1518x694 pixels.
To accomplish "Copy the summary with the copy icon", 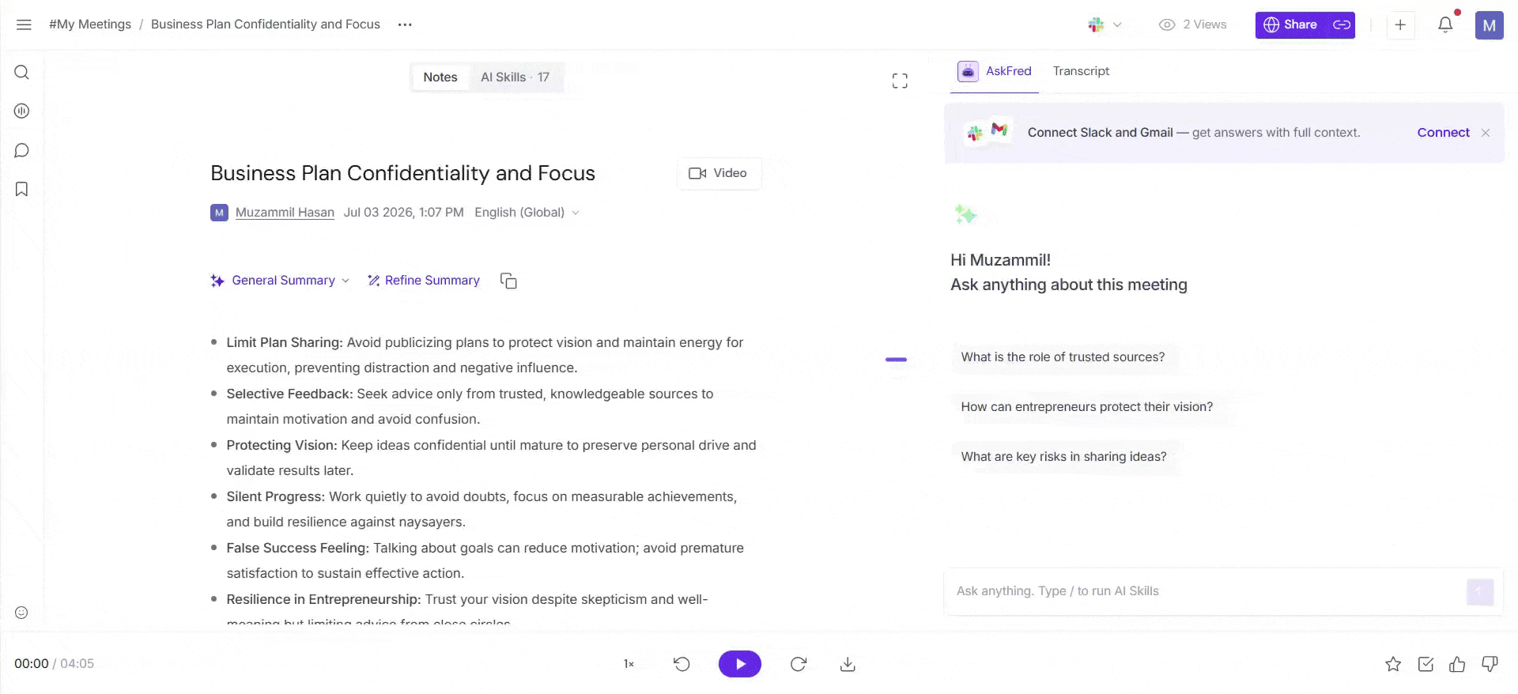I will [508, 281].
